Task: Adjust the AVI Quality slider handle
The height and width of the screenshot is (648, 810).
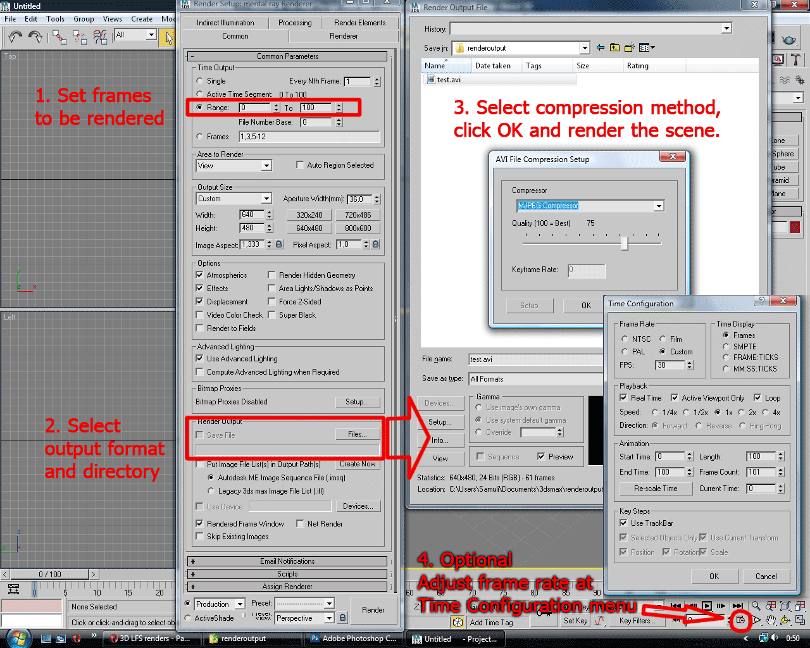Action: tap(625, 243)
